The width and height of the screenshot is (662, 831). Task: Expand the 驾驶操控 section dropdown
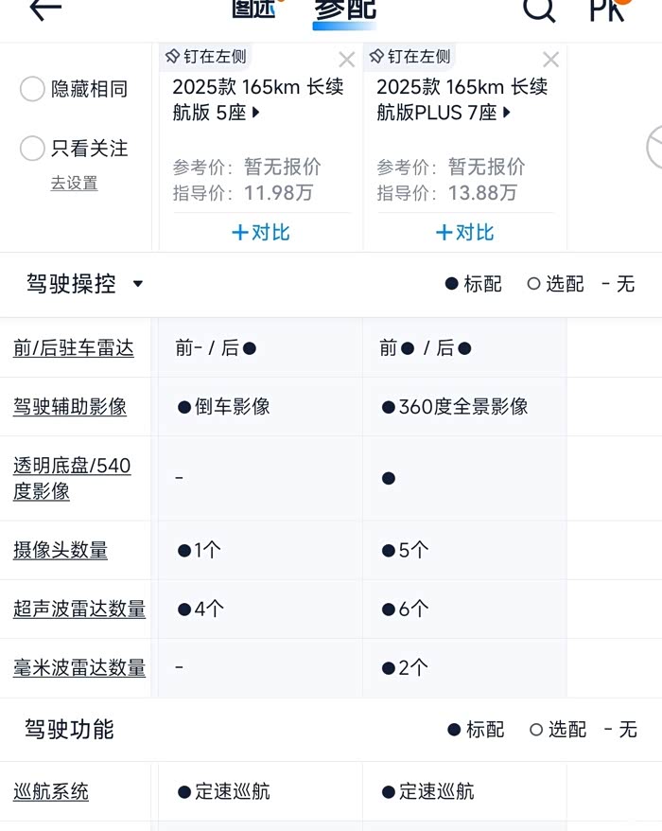click(x=138, y=284)
